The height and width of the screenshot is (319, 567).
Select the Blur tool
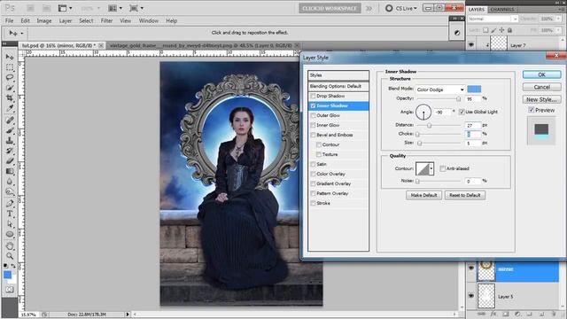10,181
